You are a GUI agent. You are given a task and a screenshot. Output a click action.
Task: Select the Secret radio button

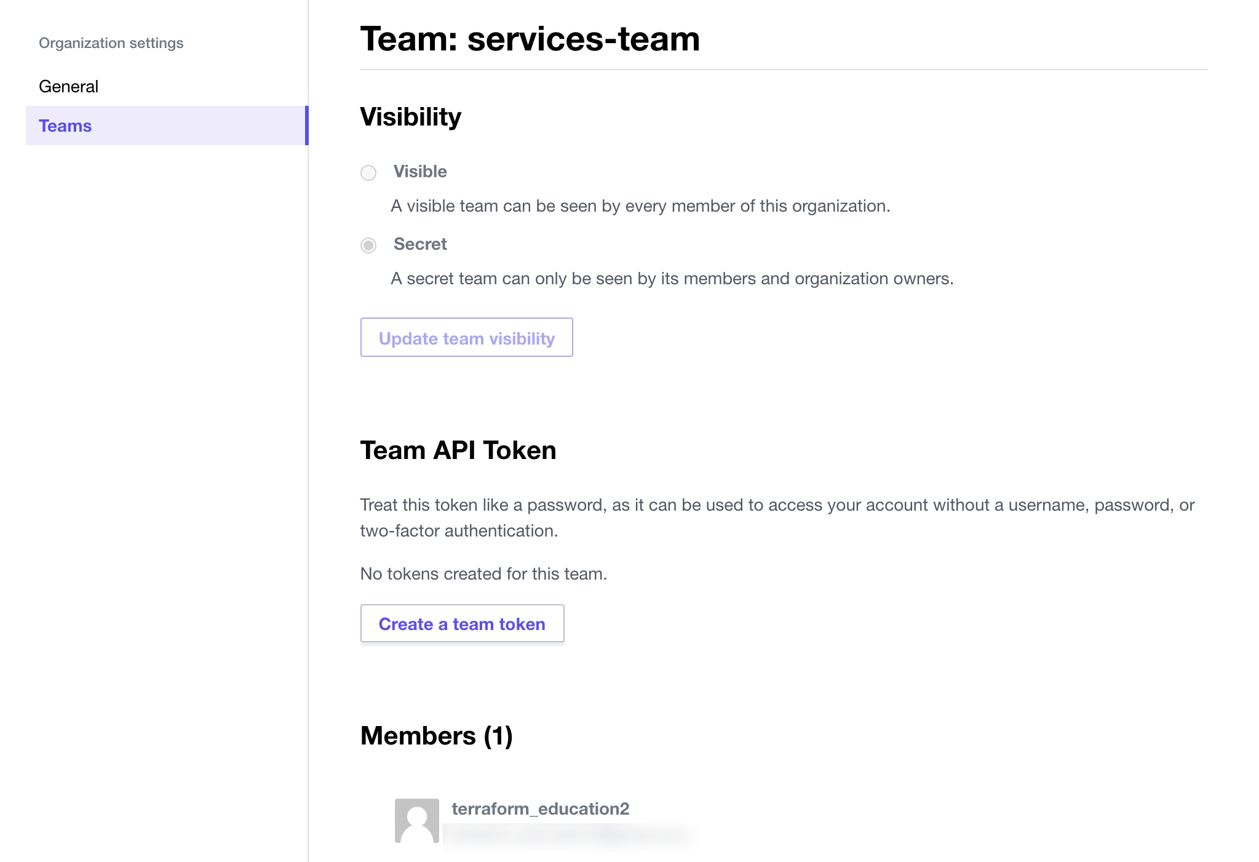[x=368, y=245]
